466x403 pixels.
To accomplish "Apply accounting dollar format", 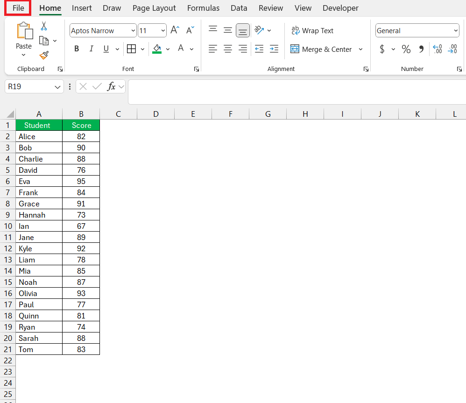I will [382, 49].
